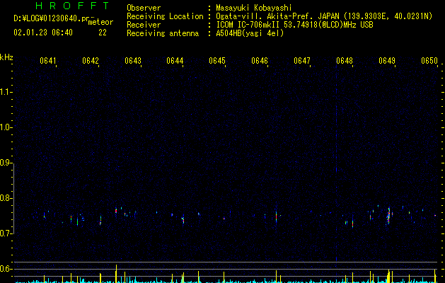Click the 0644 time marker
The image size is (445, 283).
[175, 61]
